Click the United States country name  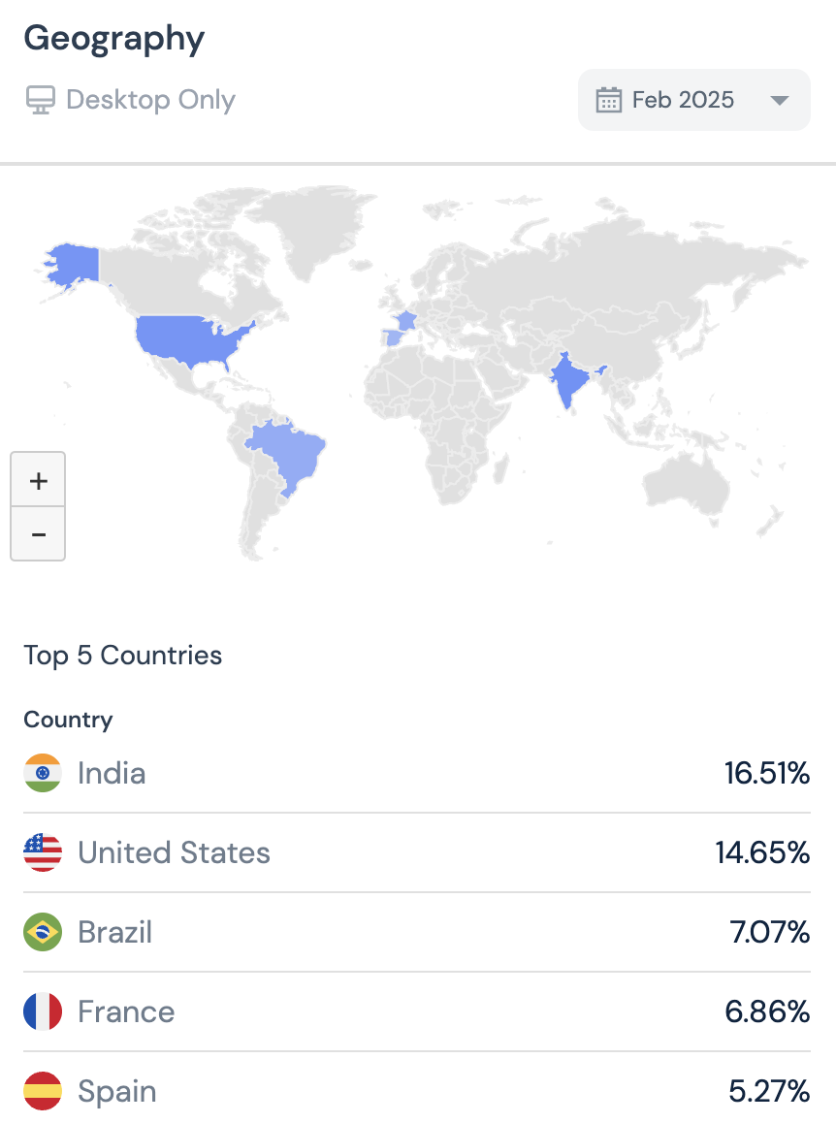click(x=174, y=852)
